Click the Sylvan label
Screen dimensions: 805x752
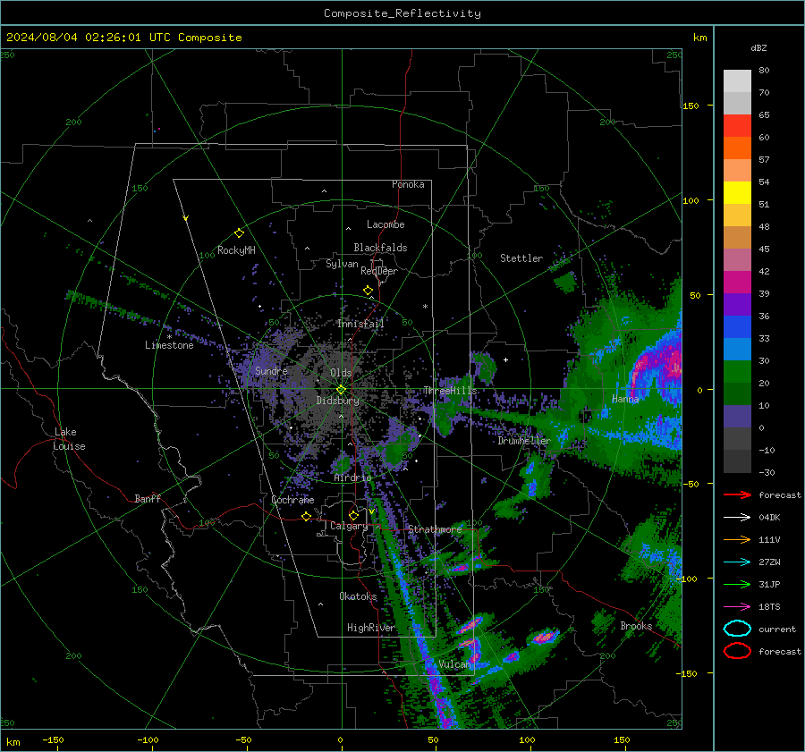tap(342, 264)
